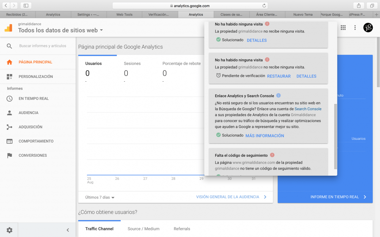Click the analytics.google.com address bar
Image resolution: width=380 pixels, height=237 pixels.
tap(190, 6)
